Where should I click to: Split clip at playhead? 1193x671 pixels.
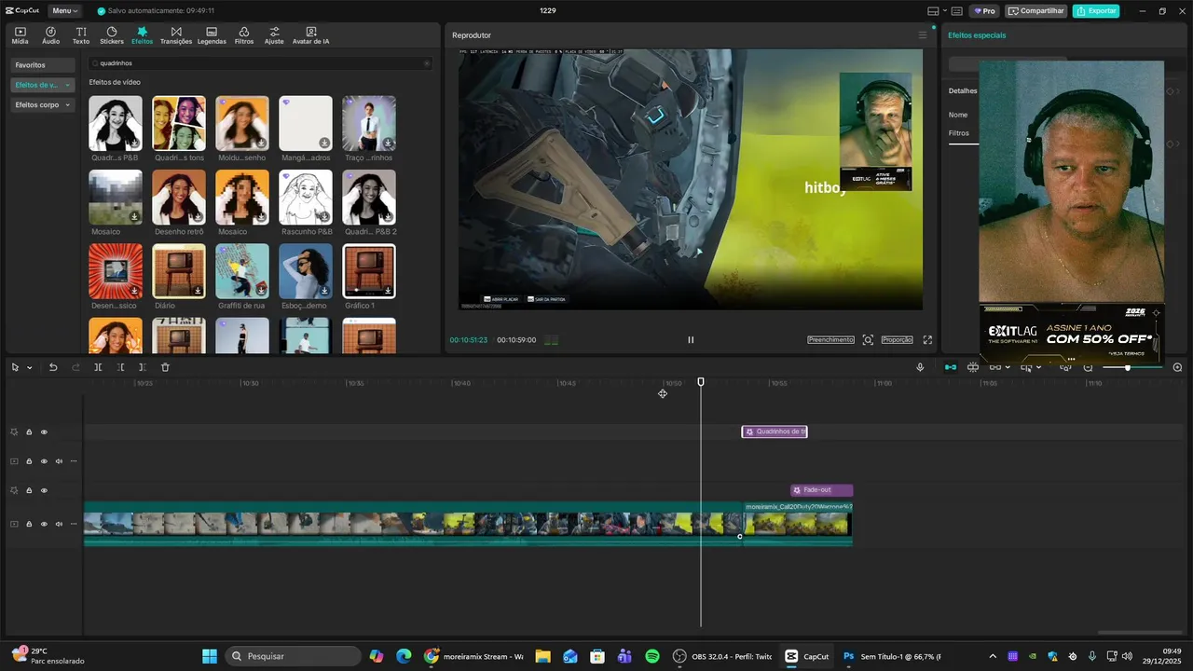coord(98,367)
